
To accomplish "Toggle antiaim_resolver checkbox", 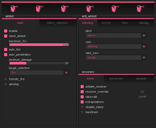I will (x=82, y=87).
